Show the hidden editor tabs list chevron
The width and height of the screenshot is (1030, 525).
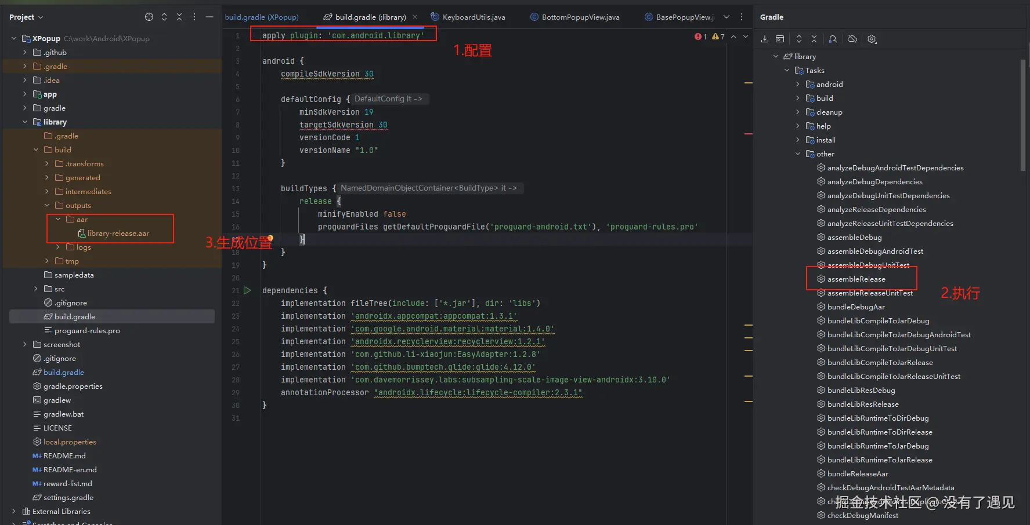coord(727,17)
